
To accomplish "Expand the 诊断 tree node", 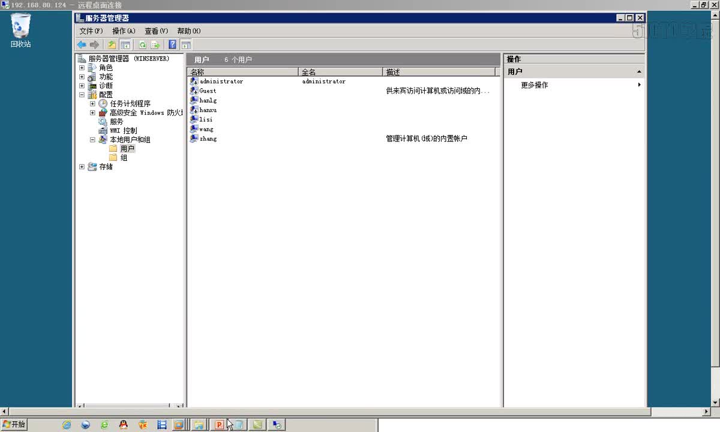I will (x=82, y=86).
